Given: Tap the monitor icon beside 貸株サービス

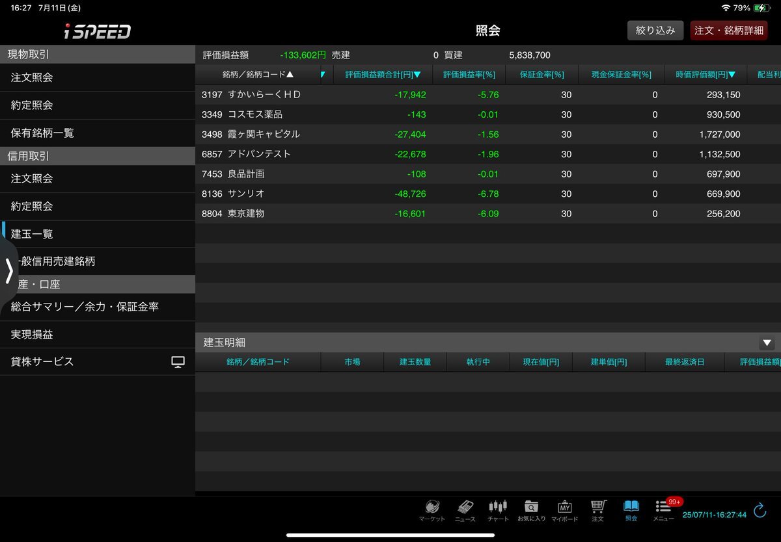Looking at the screenshot, I should coord(178,362).
